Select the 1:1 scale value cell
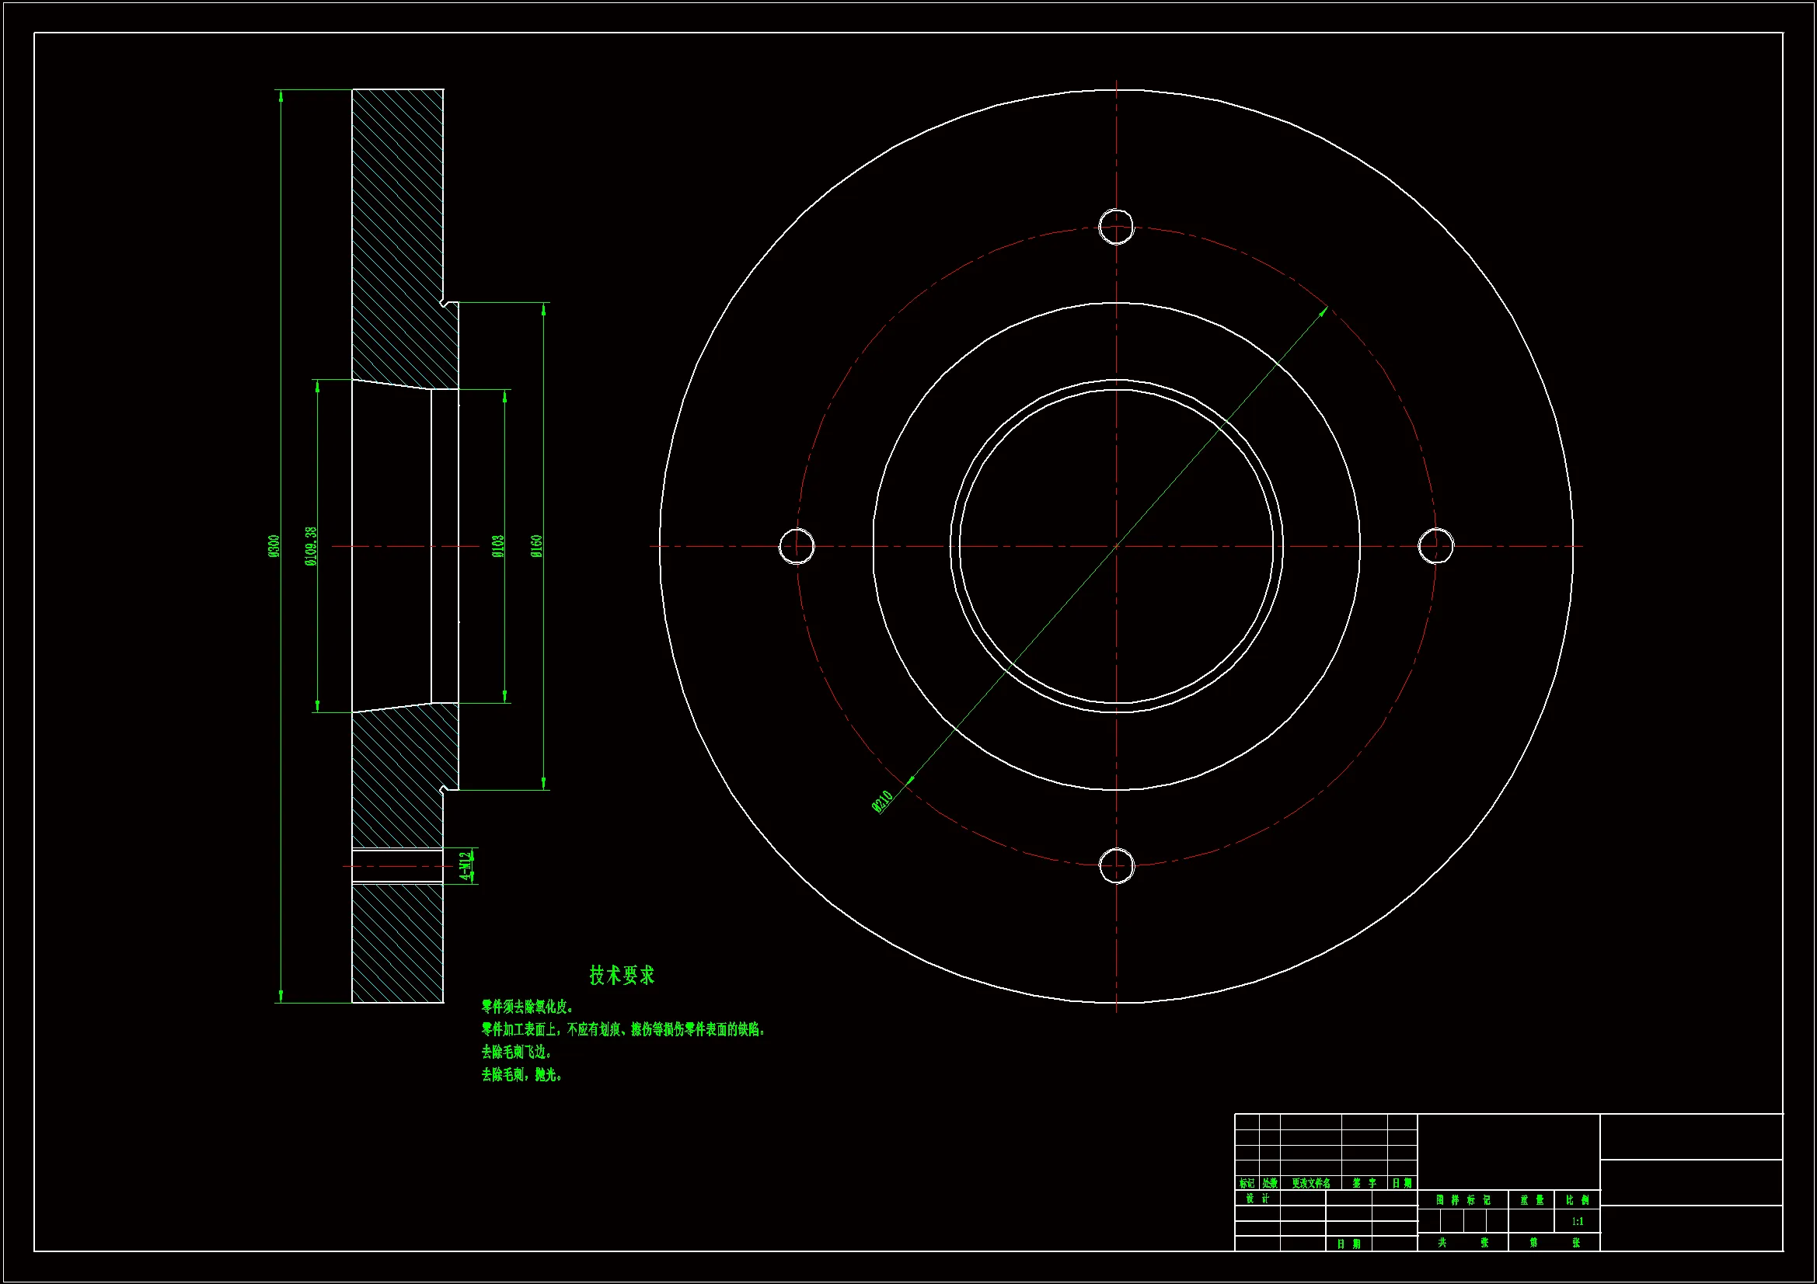The height and width of the screenshot is (1284, 1817). pyautogui.click(x=1577, y=1222)
